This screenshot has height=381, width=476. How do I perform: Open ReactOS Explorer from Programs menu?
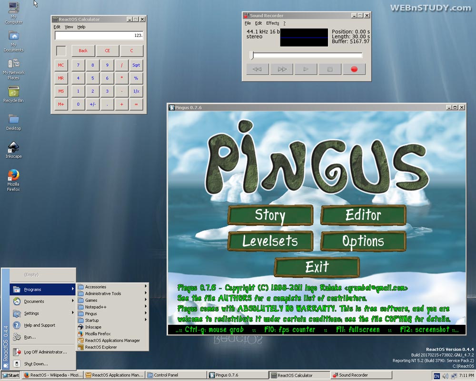click(x=112, y=347)
